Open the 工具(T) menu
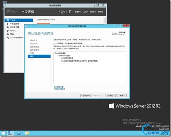171x137 pixels. pos(86,12)
